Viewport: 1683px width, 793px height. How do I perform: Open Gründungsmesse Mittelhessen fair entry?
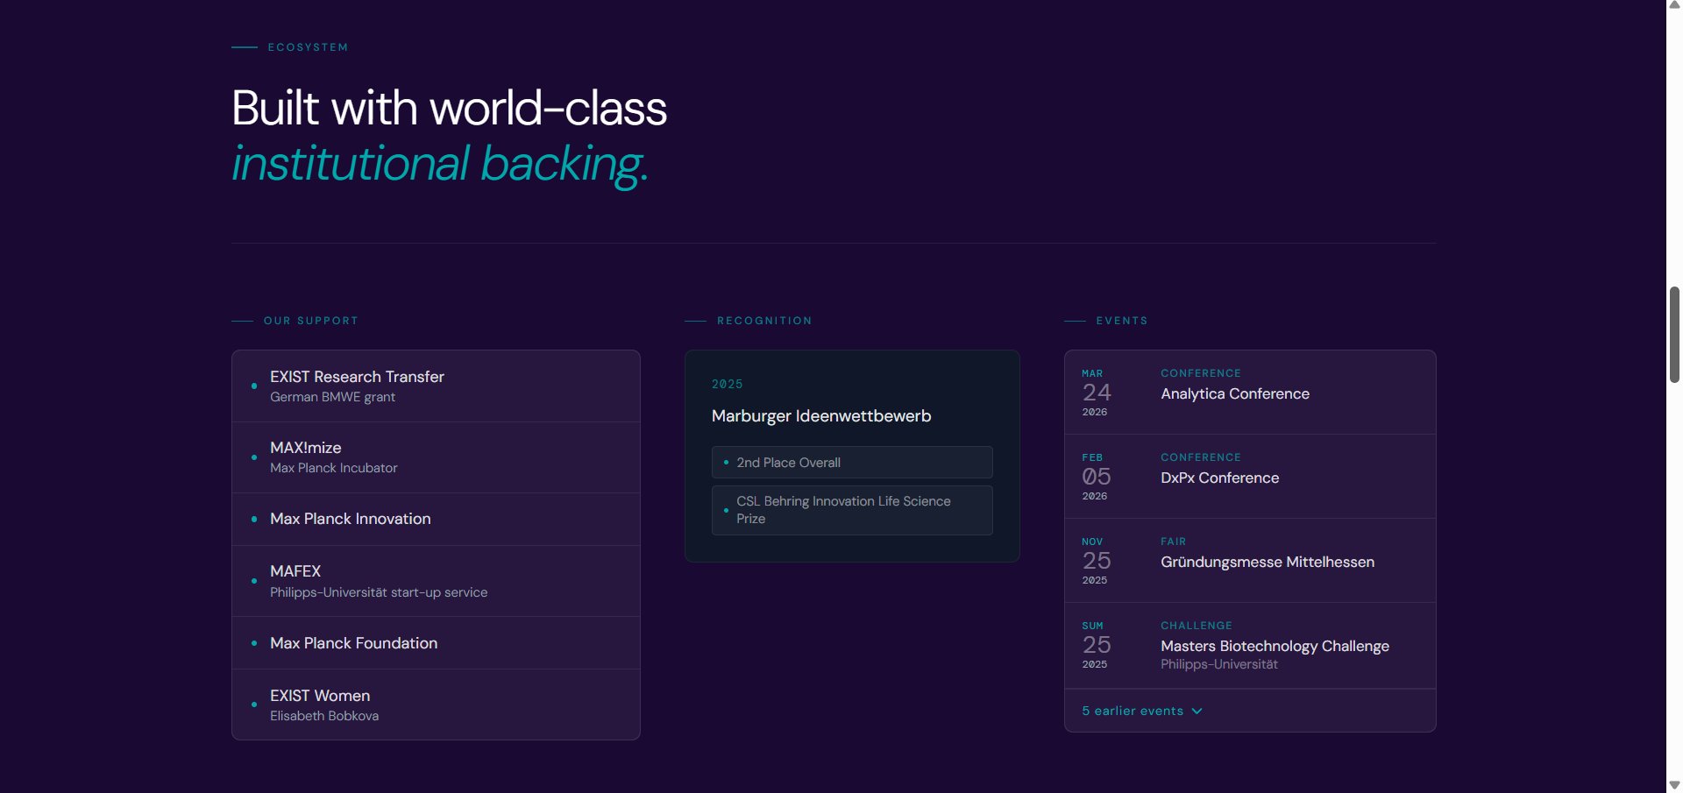[1267, 562]
